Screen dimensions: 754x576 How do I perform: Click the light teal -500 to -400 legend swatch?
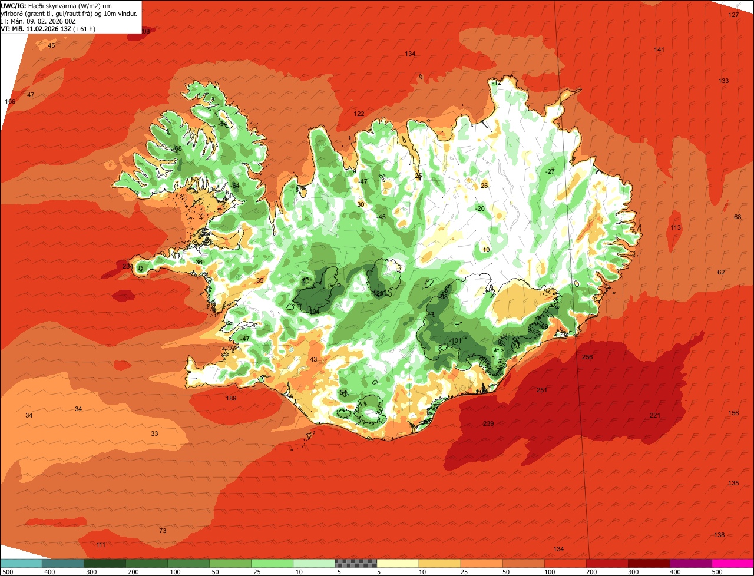pyautogui.click(x=21, y=563)
